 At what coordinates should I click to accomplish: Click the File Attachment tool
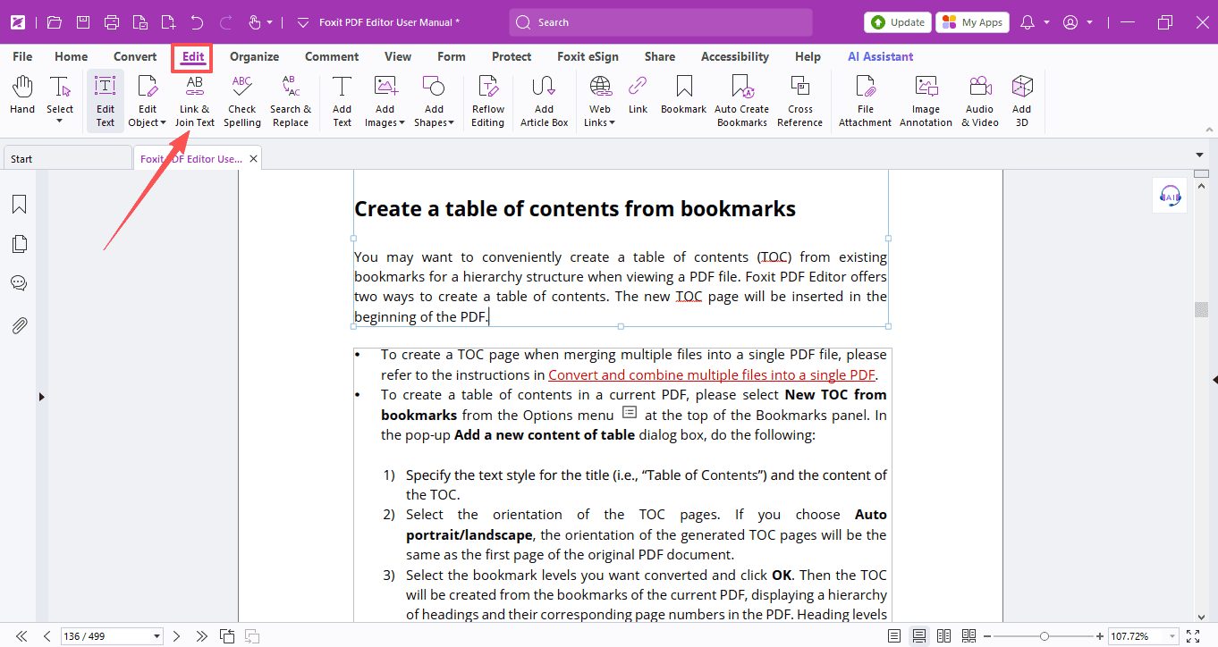pyautogui.click(x=865, y=101)
